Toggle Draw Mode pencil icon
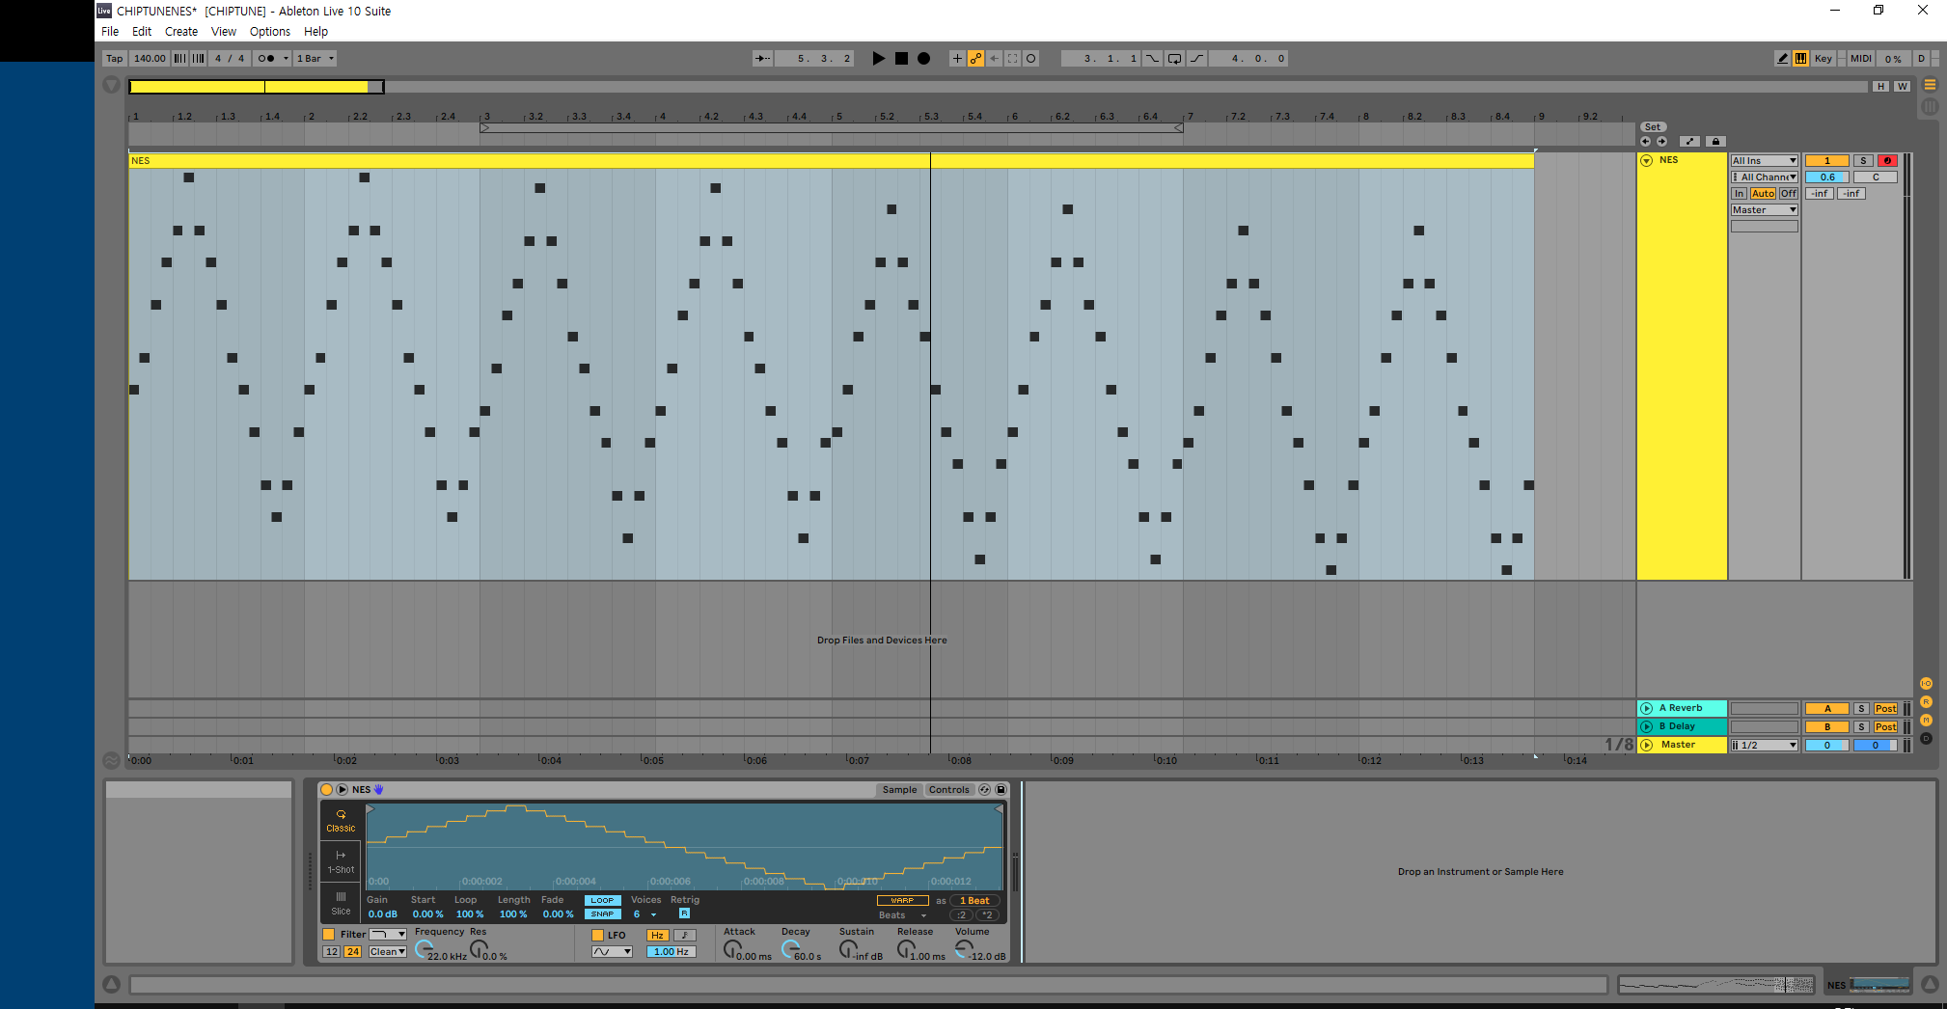Viewport: 1947px width, 1009px height. coord(1782,59)
